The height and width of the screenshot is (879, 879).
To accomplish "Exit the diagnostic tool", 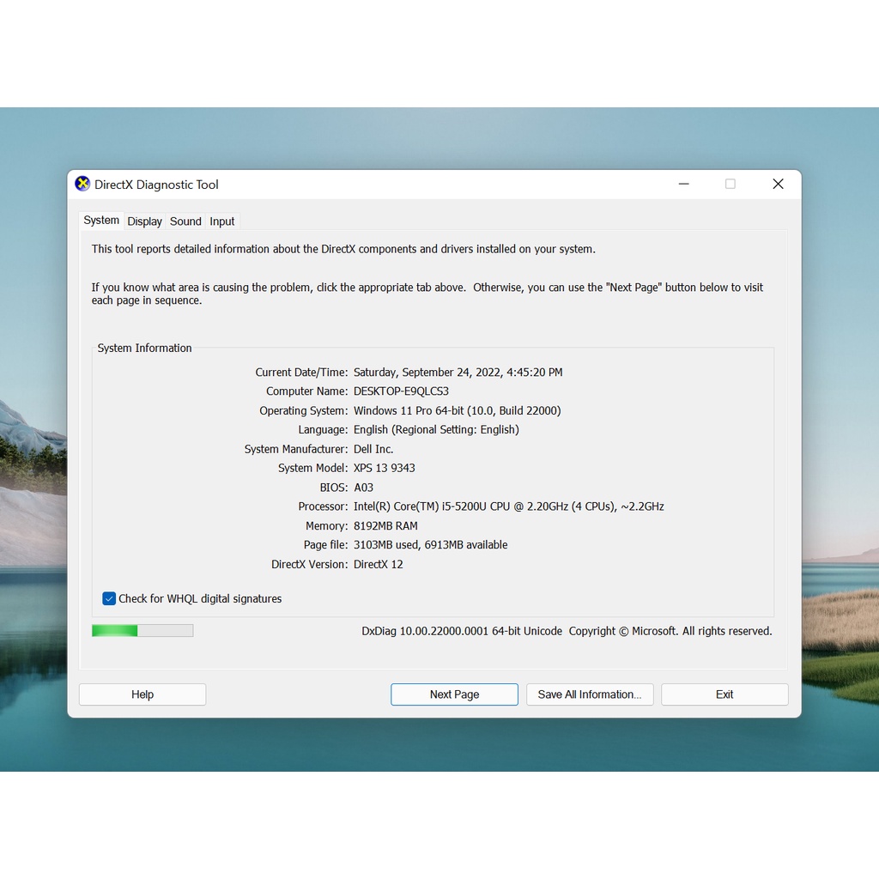I will click(724, 694).
